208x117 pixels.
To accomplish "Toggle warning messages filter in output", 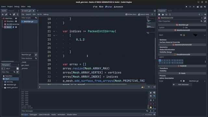I will pos(152,107).
